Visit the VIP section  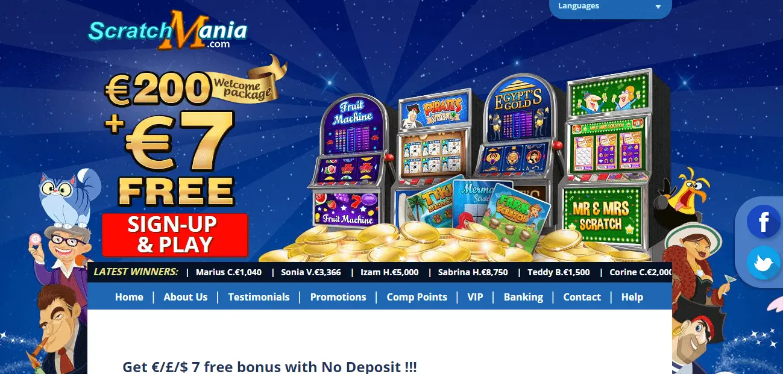click(x=475, y=297)
